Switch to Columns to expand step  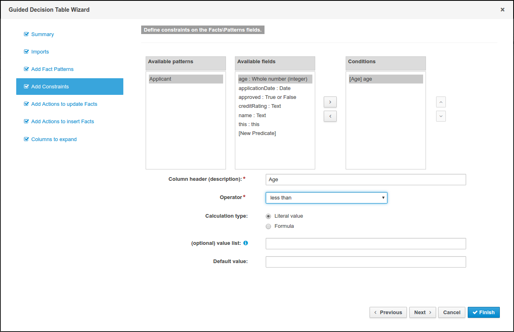(54, 139)
